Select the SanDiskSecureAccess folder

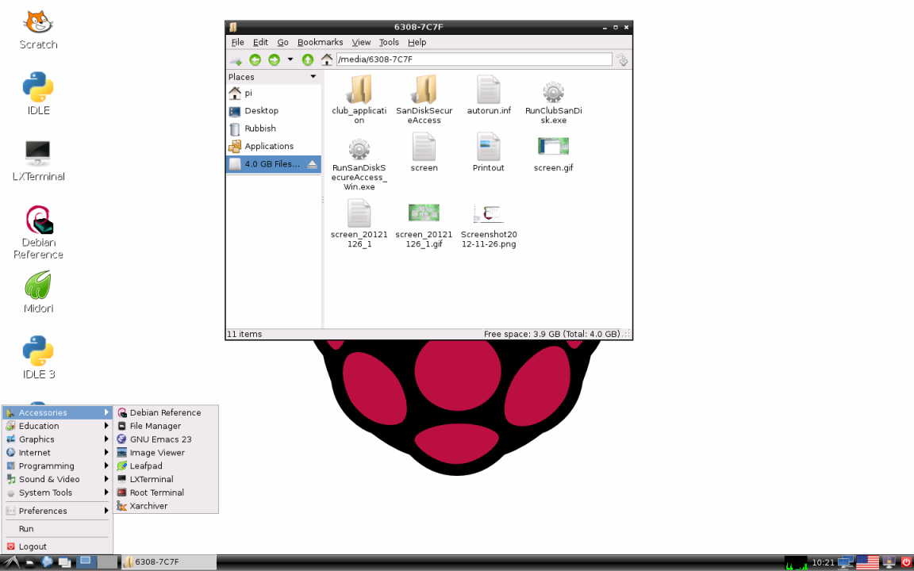pyautogui.click(x=424, y=100)
